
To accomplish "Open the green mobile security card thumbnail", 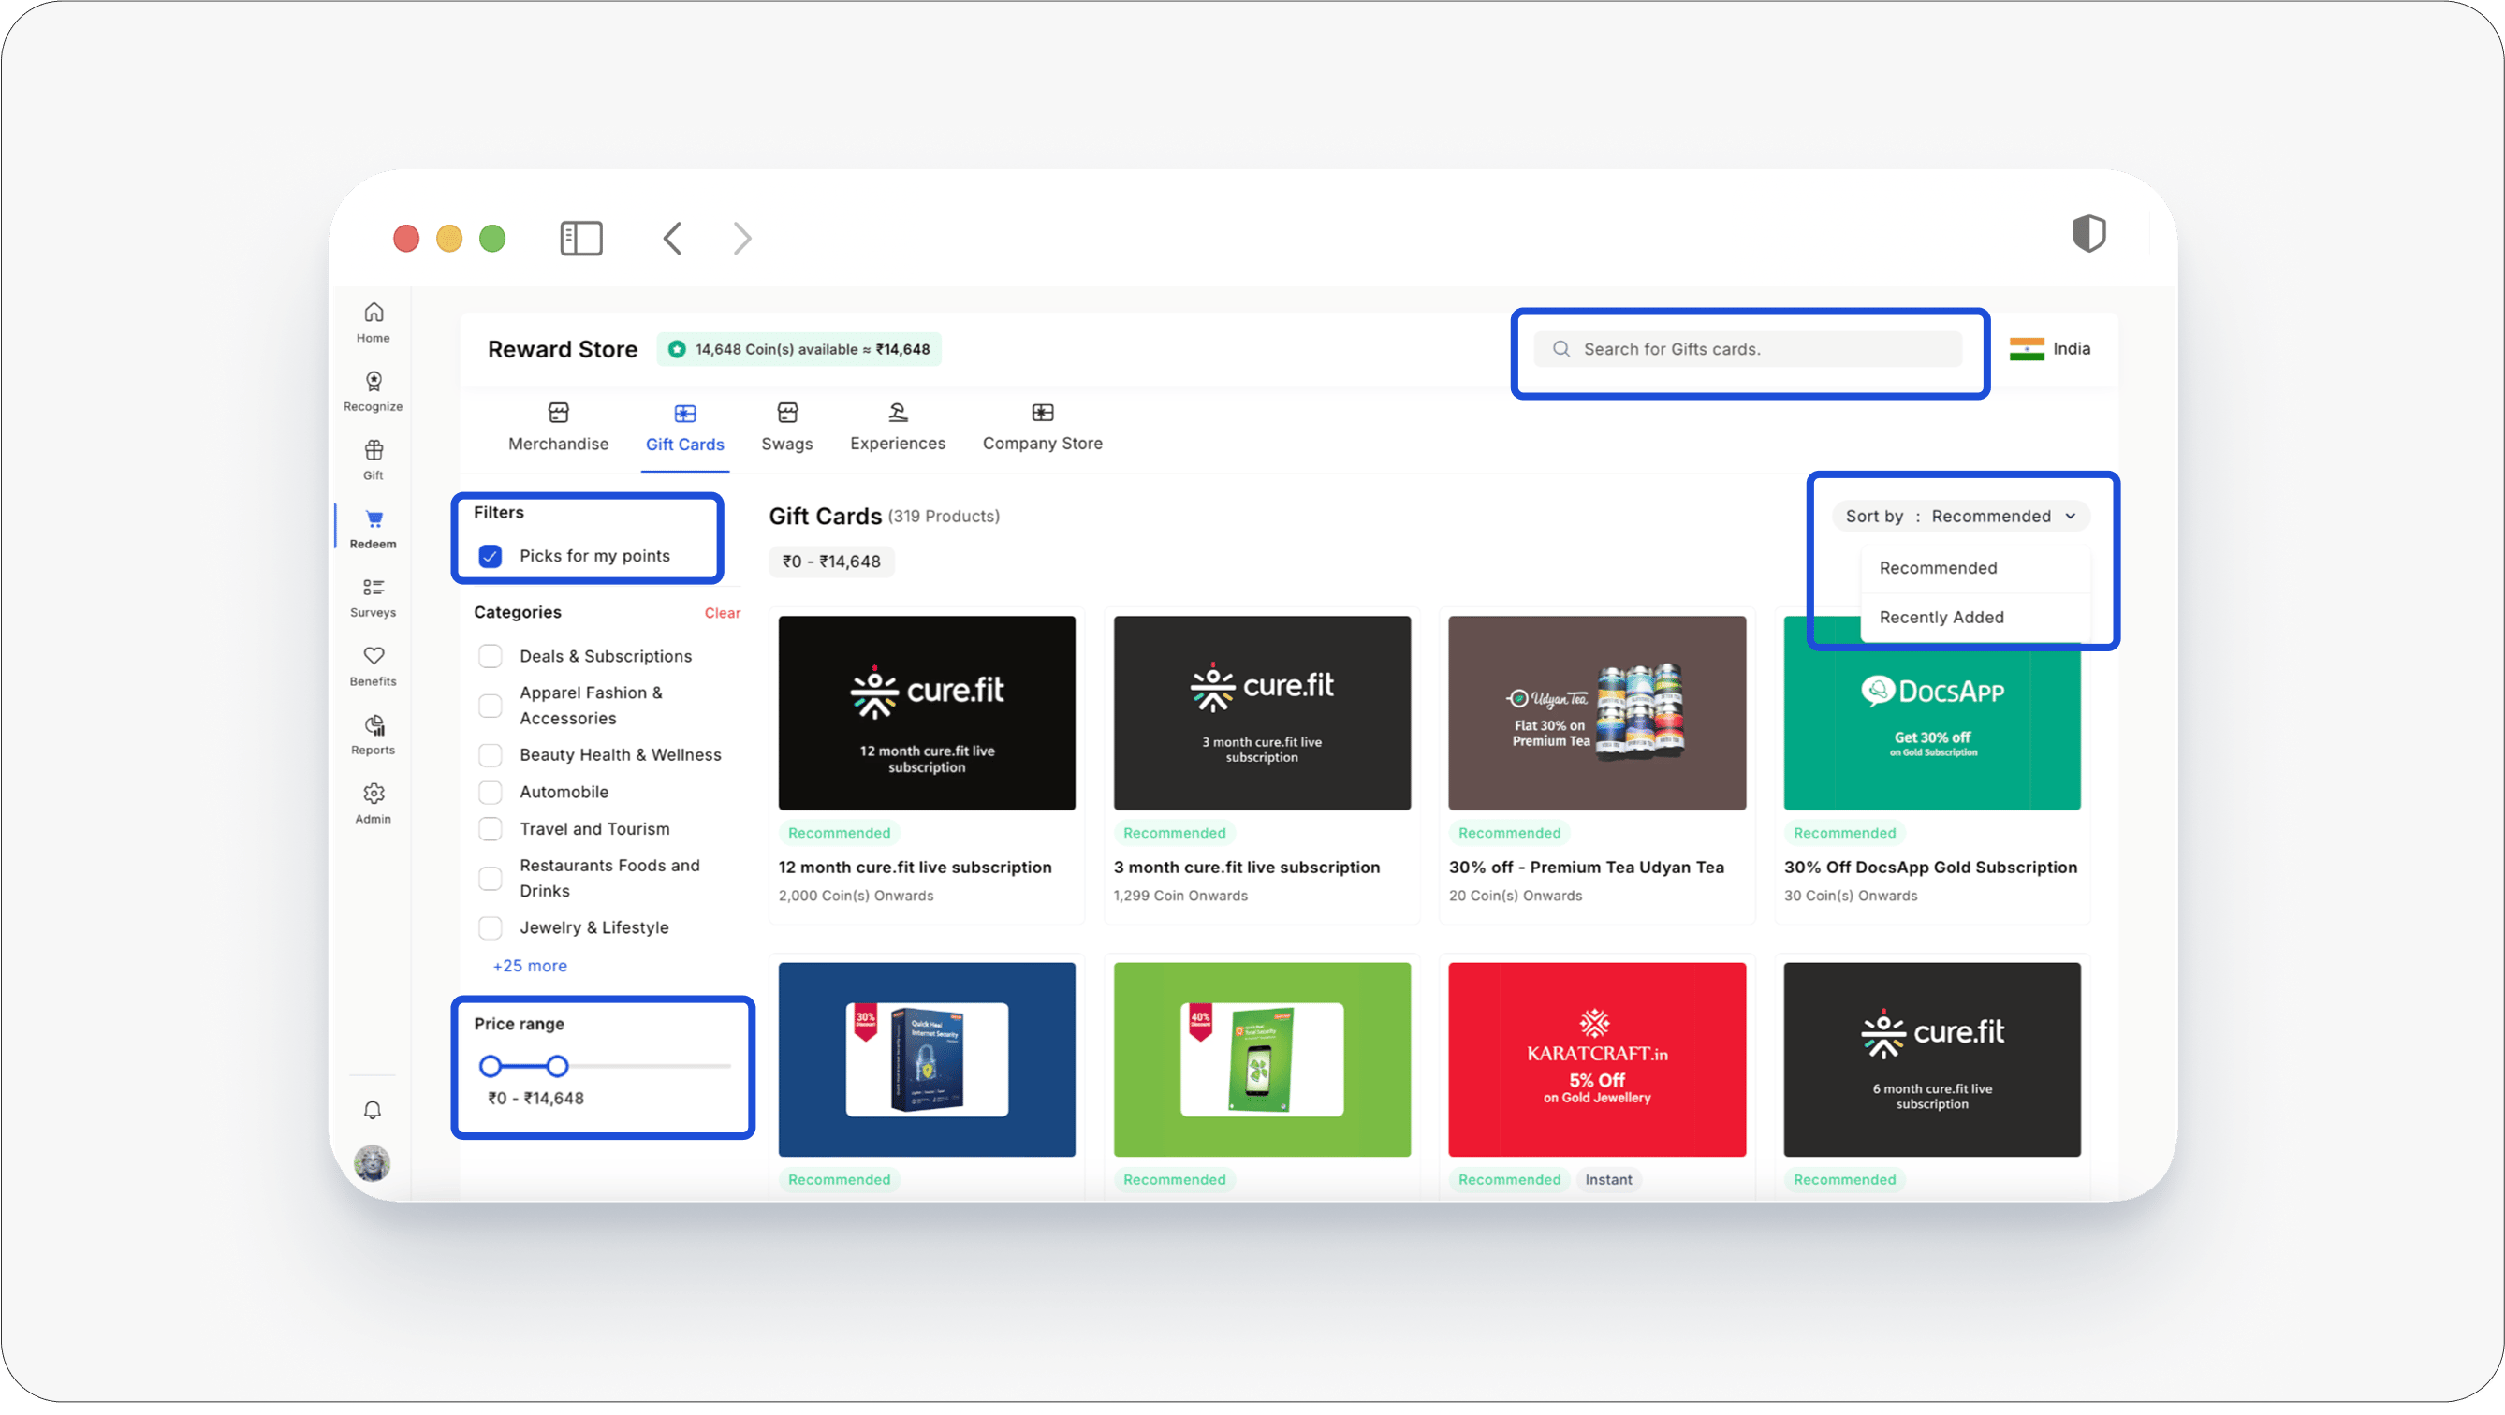I will 1261,1059.
